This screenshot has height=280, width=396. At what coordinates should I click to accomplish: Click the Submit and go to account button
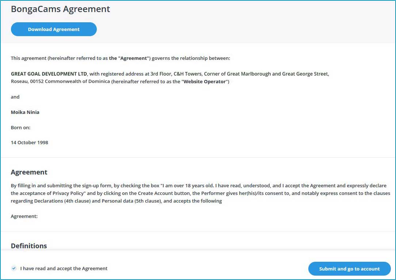click(x=349, y=269)
